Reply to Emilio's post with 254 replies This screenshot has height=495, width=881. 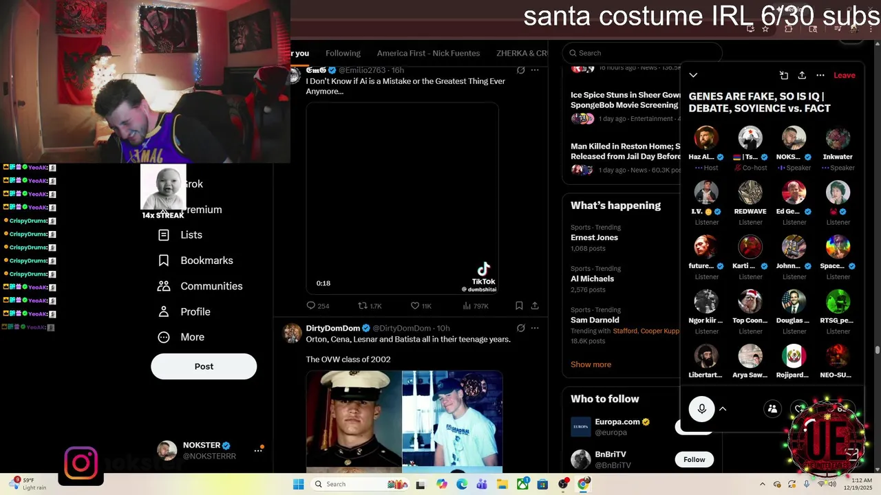(318, 305)
